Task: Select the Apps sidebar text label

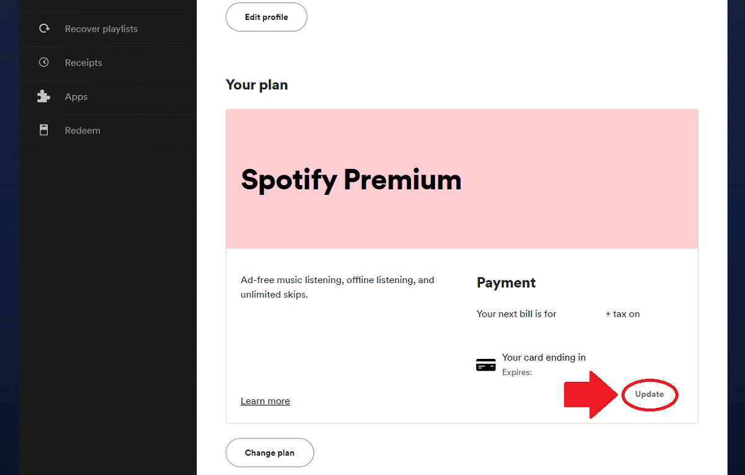Action: coord(76,97)
